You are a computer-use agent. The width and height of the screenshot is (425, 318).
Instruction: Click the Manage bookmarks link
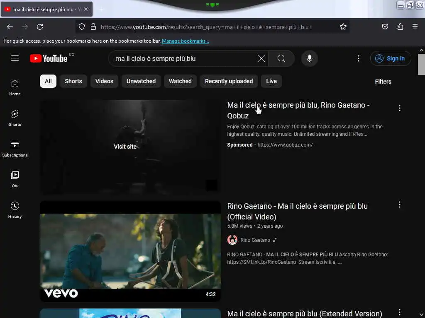[x=186, y=41]
